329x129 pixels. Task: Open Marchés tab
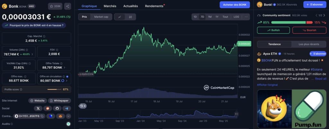point(110,6)
